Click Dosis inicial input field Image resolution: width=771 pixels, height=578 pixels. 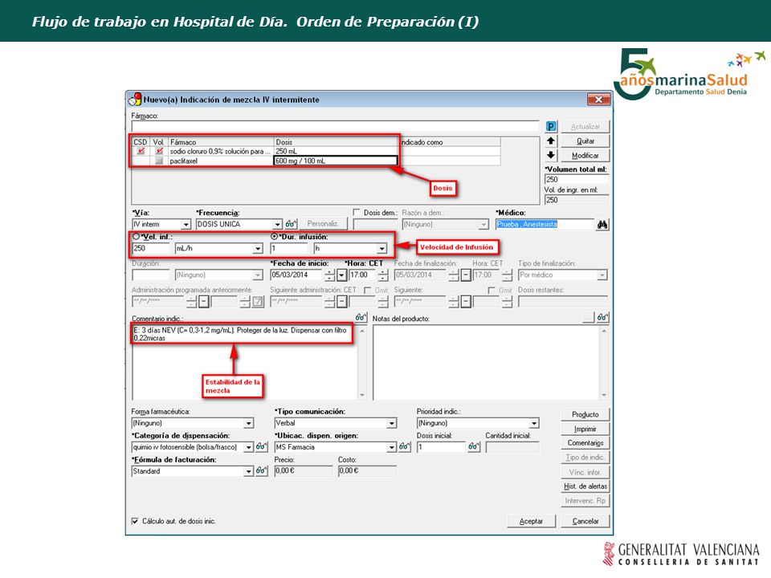441,447
